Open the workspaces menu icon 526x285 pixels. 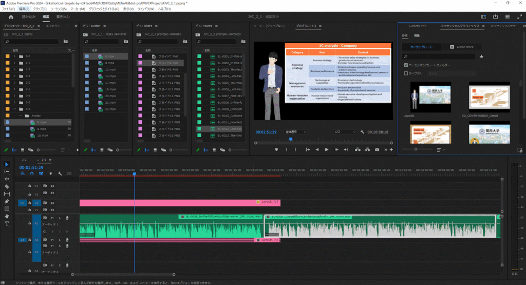508,17
